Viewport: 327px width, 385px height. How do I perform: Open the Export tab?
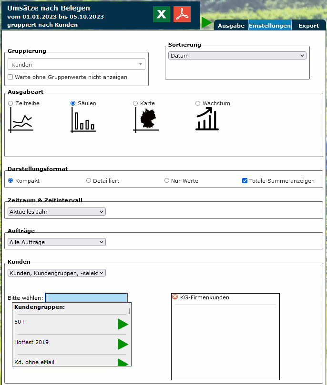point(308,26)
